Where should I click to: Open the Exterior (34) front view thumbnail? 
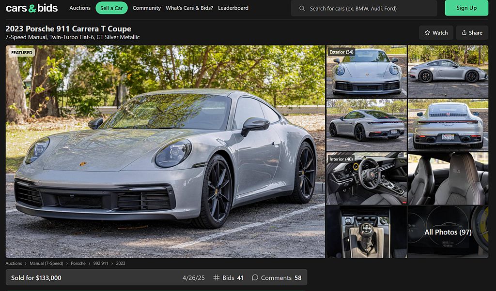pyautogui.click(x=366, y=72)
